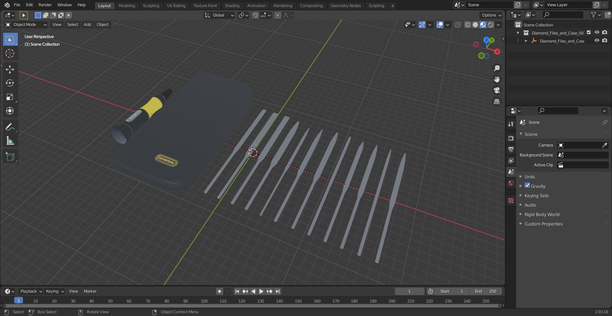
Task: Toggle visibility of Diamond_Files_and_Case collection
Action: pos(597,33)
